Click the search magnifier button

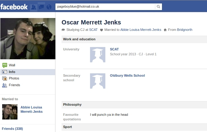(x=158, y=7)
